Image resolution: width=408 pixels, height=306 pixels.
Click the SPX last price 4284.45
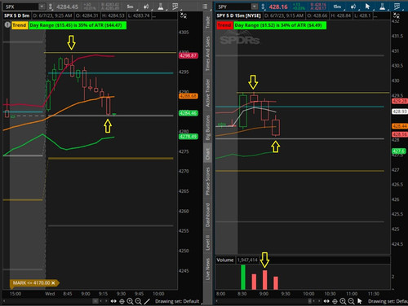click(x=68, y=7)
